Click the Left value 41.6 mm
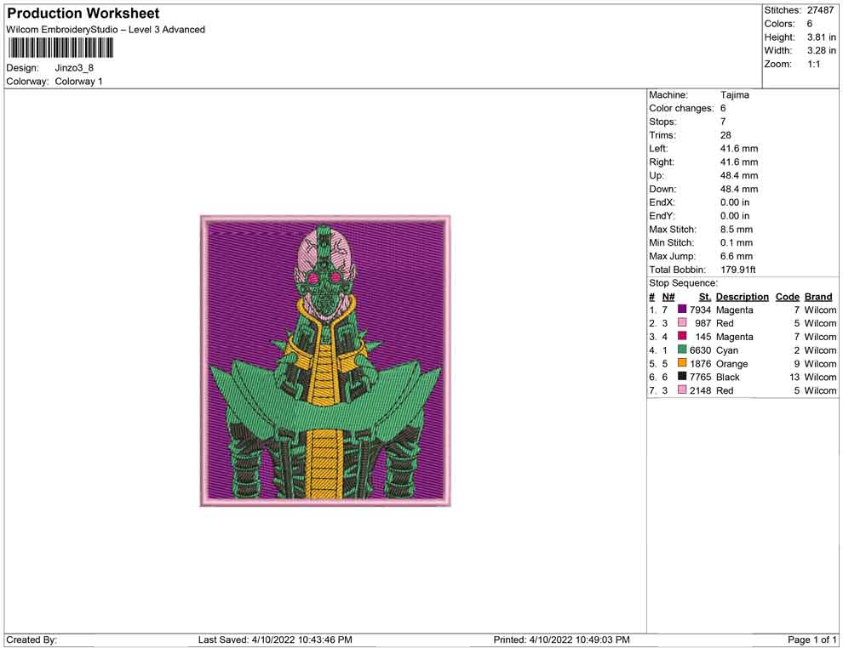843x648 pixels. click(739, 148)
